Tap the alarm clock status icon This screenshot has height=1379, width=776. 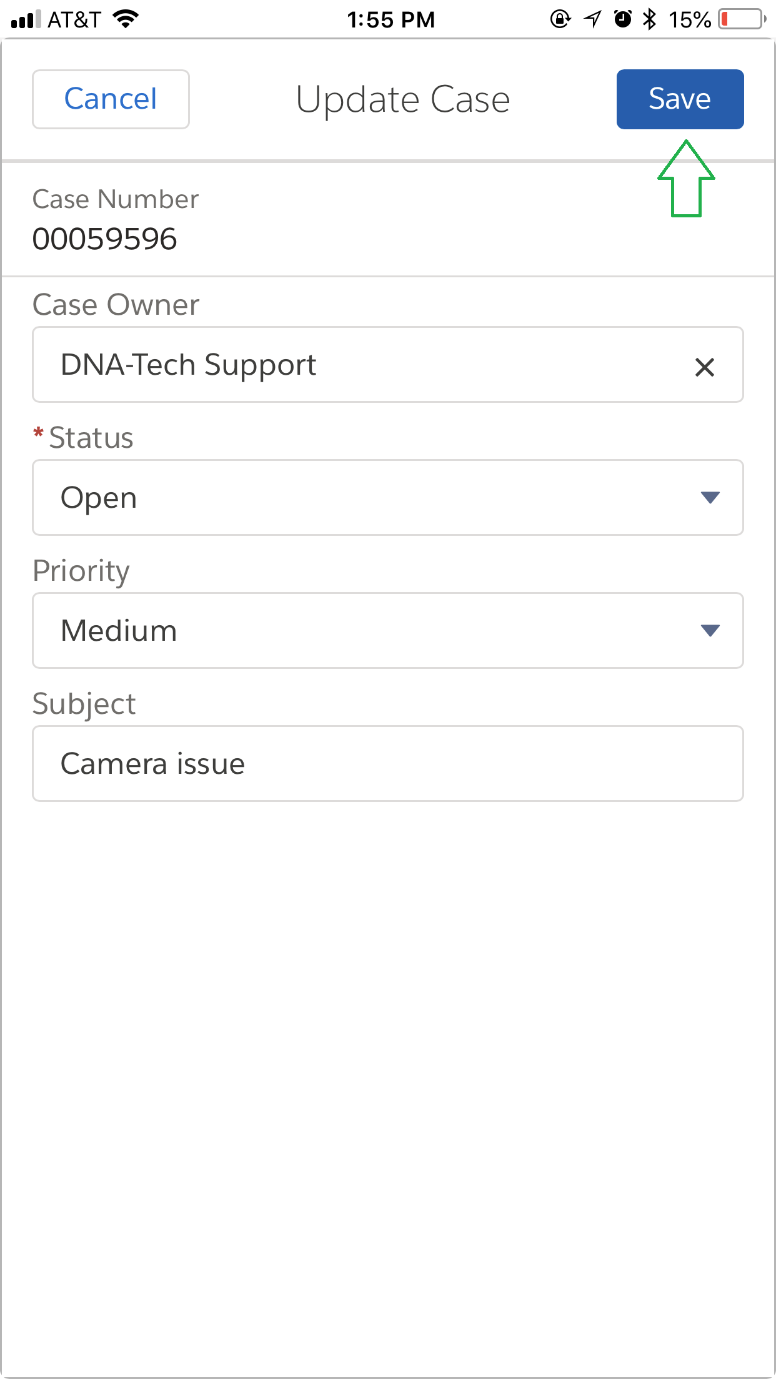click(623, 19)
